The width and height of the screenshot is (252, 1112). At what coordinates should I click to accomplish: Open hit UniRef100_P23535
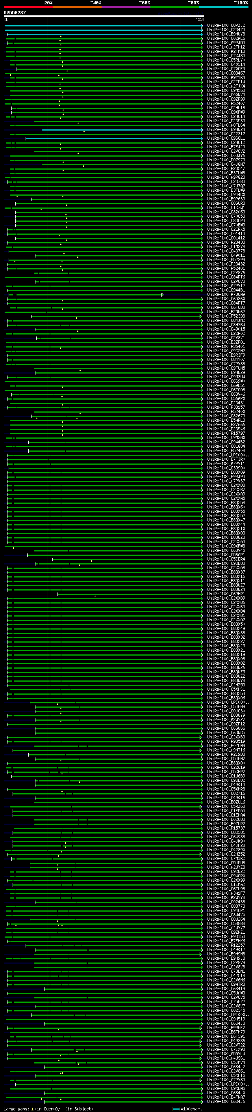(226, 121)
